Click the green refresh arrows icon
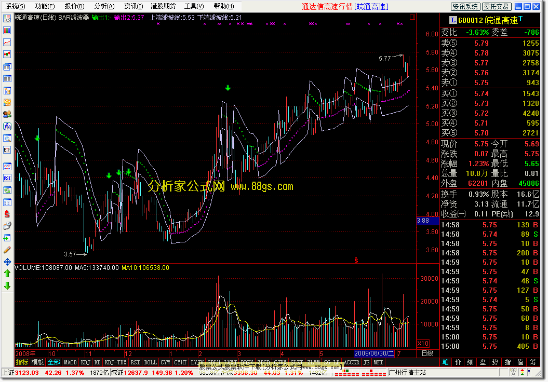Viewport: 548px width, 382px height. click(x=7, y=190)
